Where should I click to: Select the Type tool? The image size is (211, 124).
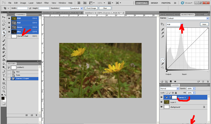pyautogui.click(x=4, y=75)
